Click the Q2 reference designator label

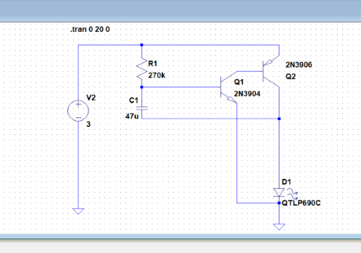click(x=291, y=76)
